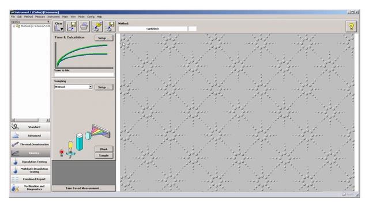Click the save results floppy-disk toolbar icon
This screenshot has height=207, width=369.
tap(71, 26)
